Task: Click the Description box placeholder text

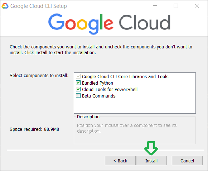Action: tap(127, 128)
